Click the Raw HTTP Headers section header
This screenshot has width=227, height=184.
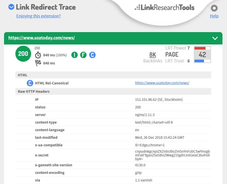tap(34, 91)
